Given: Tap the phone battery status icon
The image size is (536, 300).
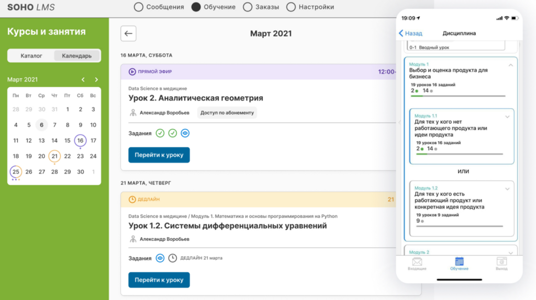Looking at the screenshot, I should point(514,18).
